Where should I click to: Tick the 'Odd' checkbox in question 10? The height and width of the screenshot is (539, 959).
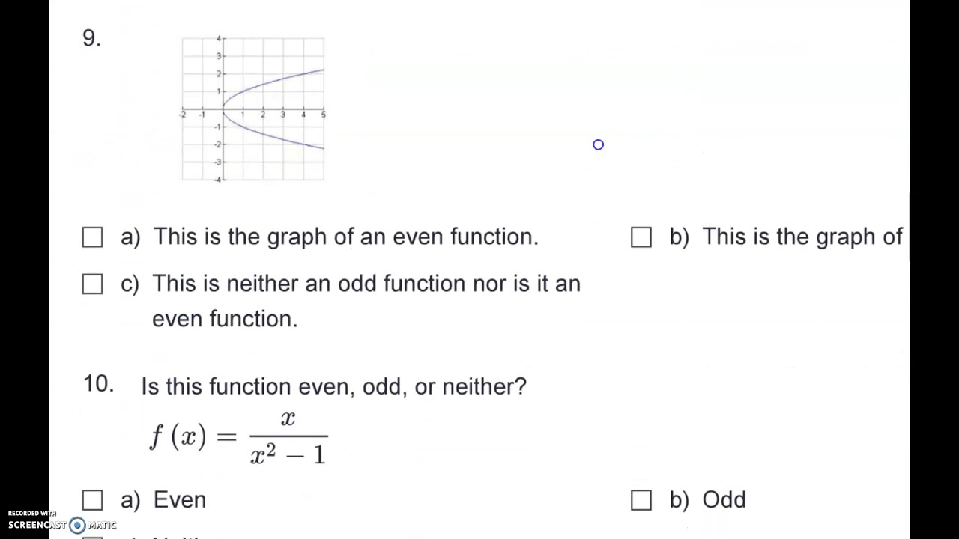[x=641, y=500]
